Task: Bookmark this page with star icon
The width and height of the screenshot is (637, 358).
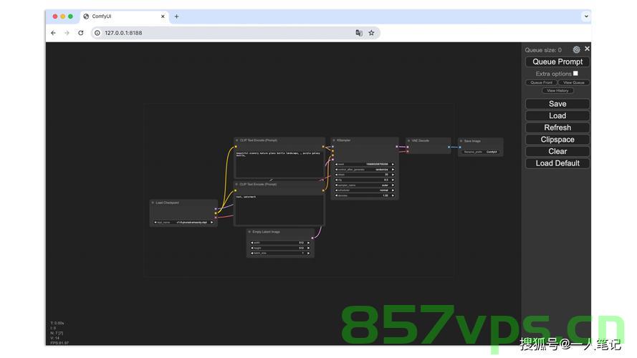Action: point(371,33)
